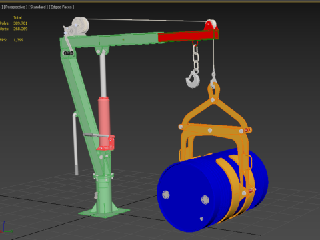
Task: Click the Verts count 268.269 statistic
Action: (x=20, y=29)
